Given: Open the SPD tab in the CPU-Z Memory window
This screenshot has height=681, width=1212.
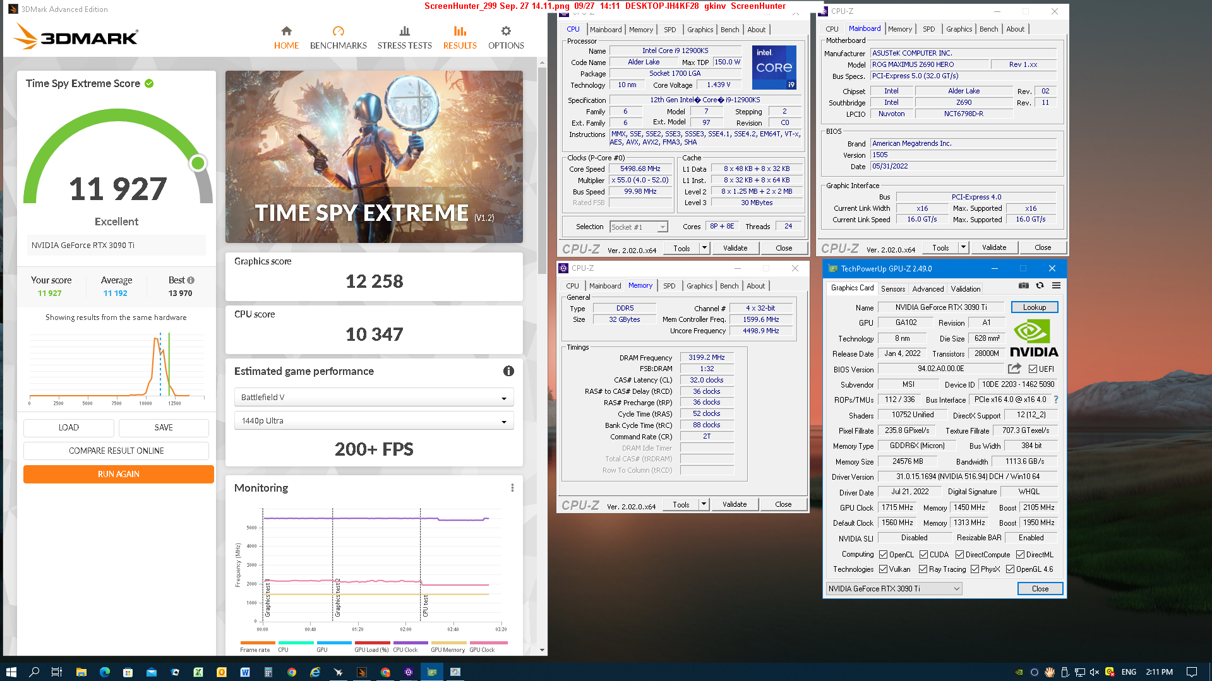Looking at the screenshot, I should click(669, 286).
